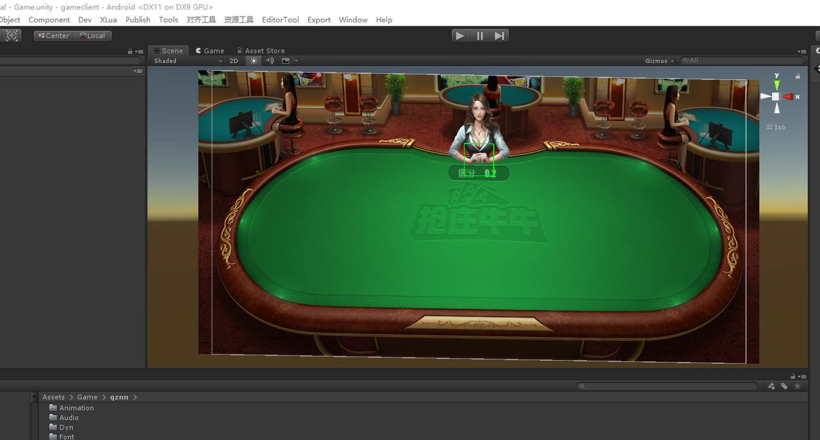Open the Asset Store tab
Screen dimensions: 820x440
click(x=261, y=51)
